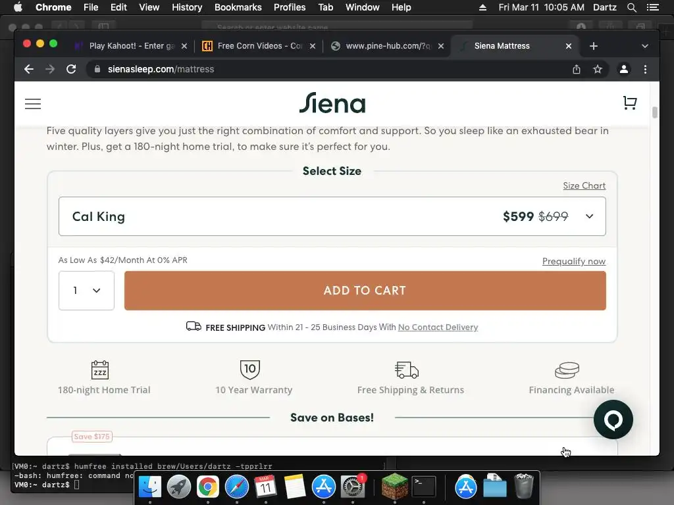The image size is (674, 505).
Task: Click the Prequalify now link
Action: pos(574,261)
